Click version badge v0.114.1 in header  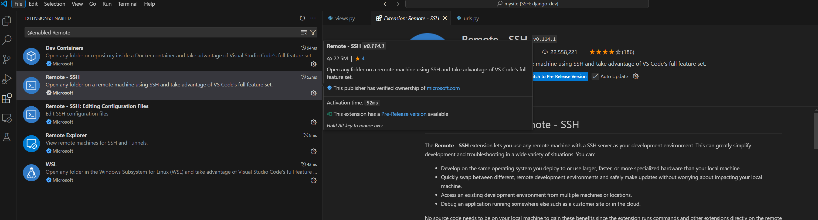pos(544,39)
